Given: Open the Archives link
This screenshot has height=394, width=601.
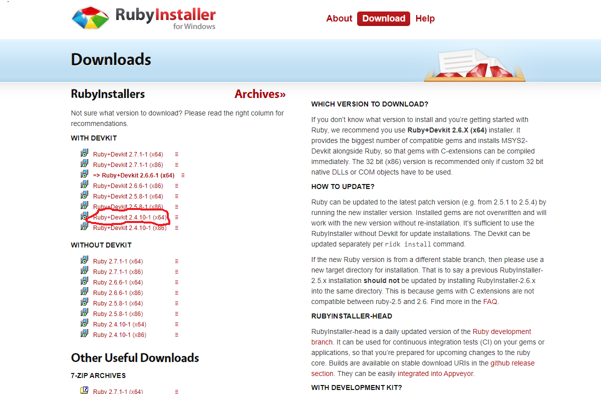Looking at the screenshot, I should point(260,94).
